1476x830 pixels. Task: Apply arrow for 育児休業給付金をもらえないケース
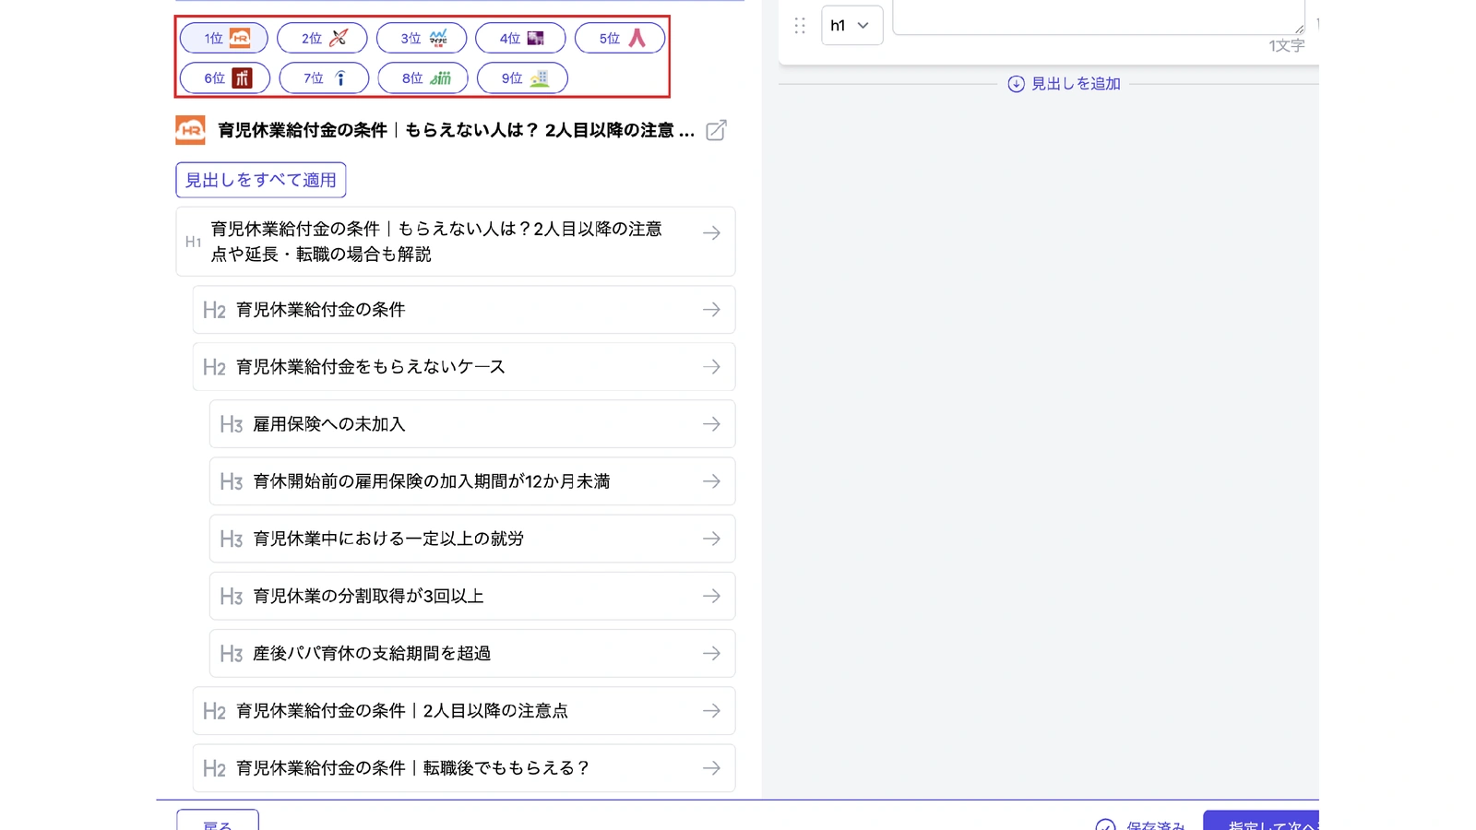tap(711, 367)
